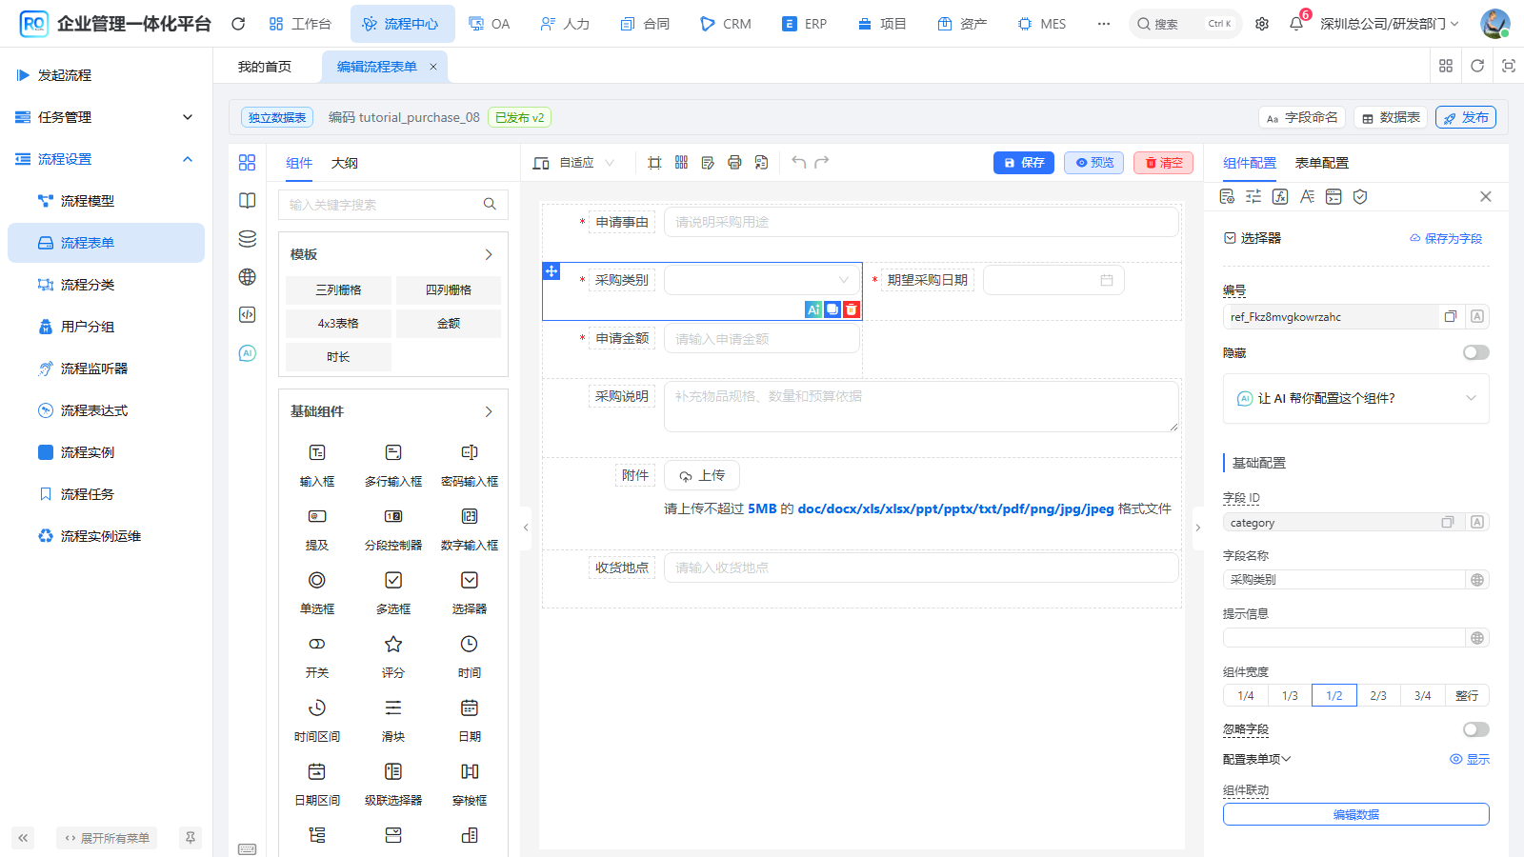Copy the 编号 reference value
The width and height of the screenshot is (1524, 857).
coord(1451,317)
